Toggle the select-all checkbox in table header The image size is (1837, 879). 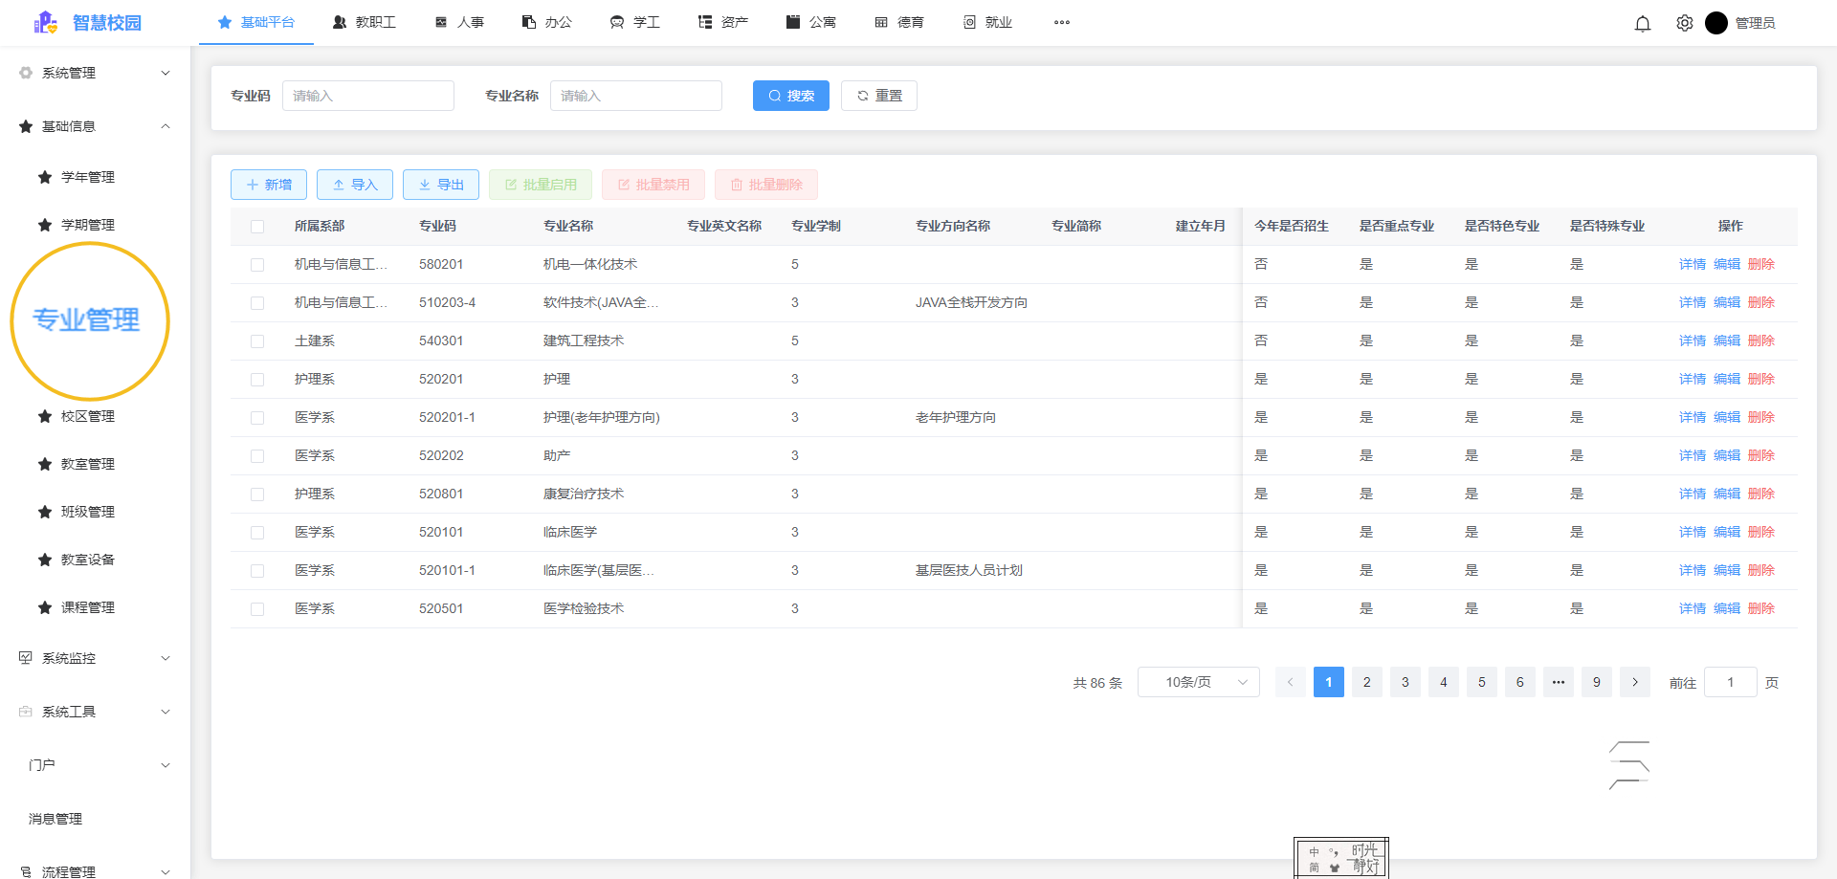tap(256, 226)
